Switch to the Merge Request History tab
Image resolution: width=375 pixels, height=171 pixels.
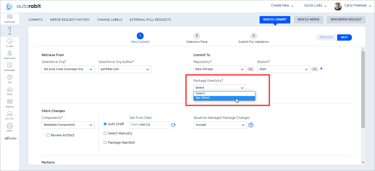click(70, 19)
